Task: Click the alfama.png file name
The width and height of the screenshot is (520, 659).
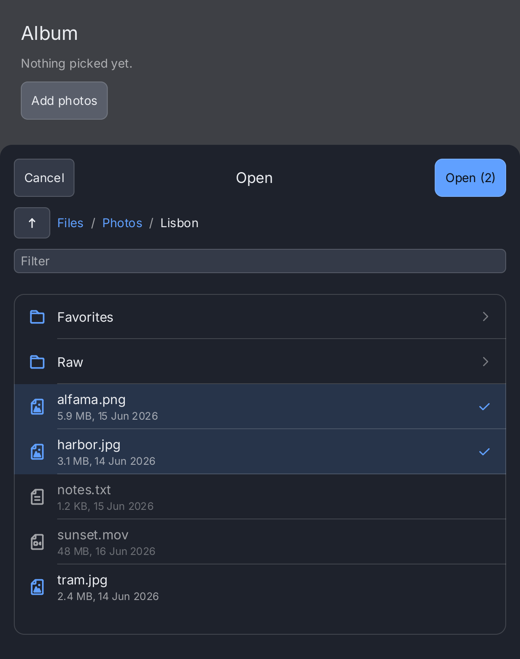Action: pos(91,400)
